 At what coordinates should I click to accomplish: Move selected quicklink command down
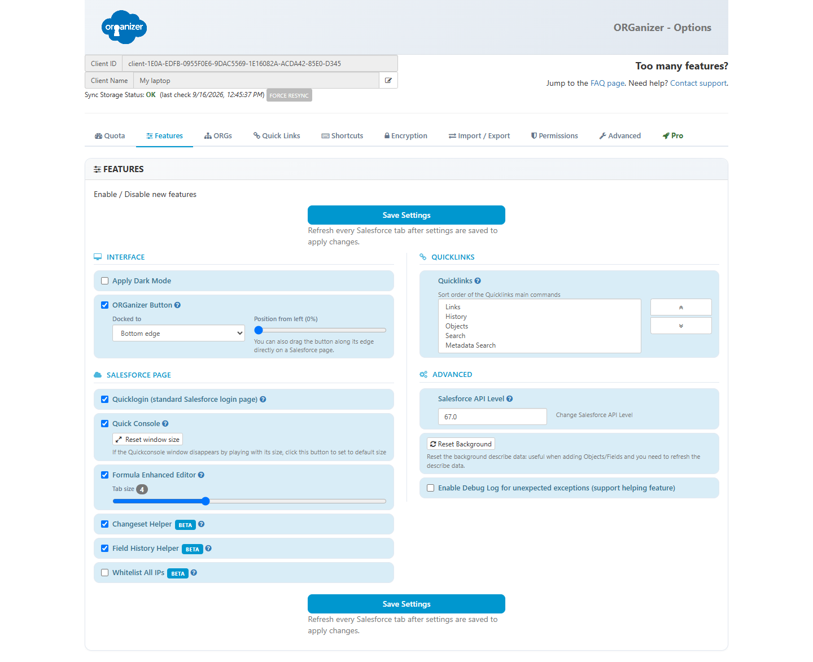[x=681, y=326]
